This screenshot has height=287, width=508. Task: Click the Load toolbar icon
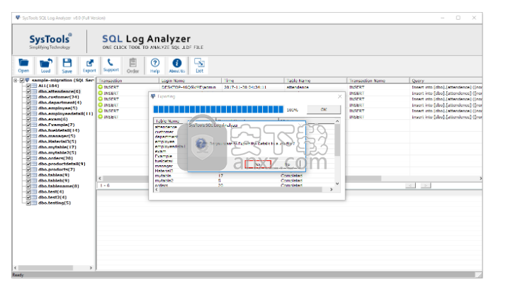click(45, 62)
